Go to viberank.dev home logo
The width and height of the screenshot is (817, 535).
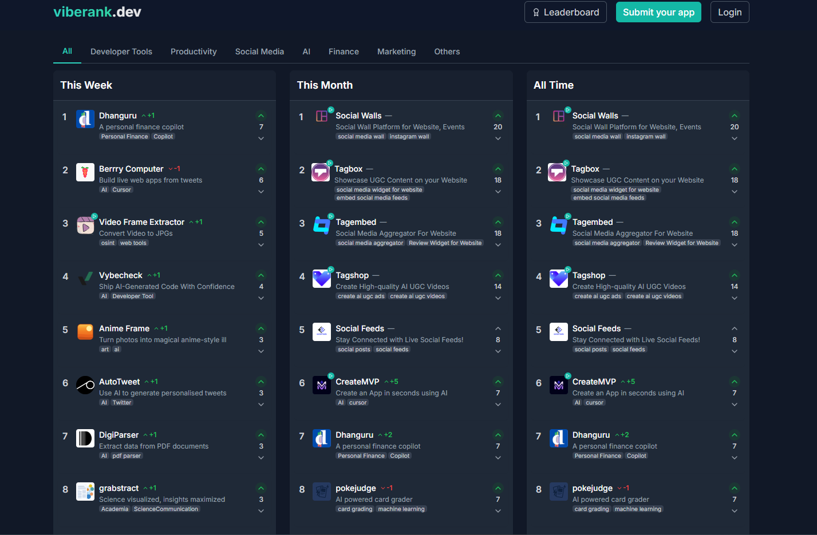(x=97, y=11)
